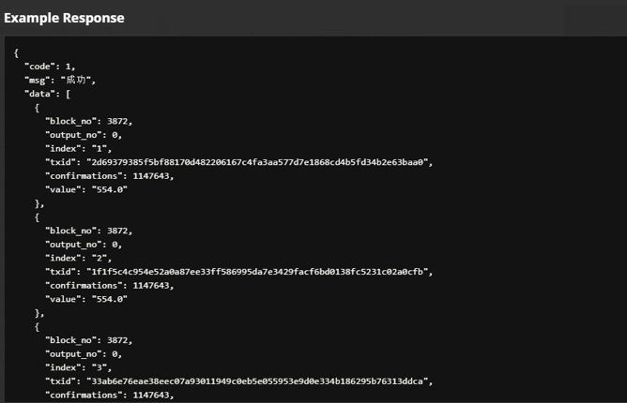Click the "data" array opening bracket
The image size is (627, 403).
click(68, 94)
